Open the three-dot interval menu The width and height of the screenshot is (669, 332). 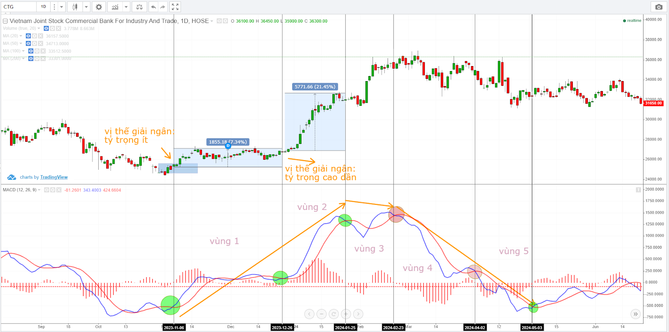point(54,7)
